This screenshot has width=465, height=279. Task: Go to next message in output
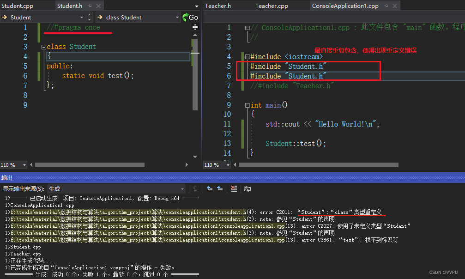coord(220,189)
